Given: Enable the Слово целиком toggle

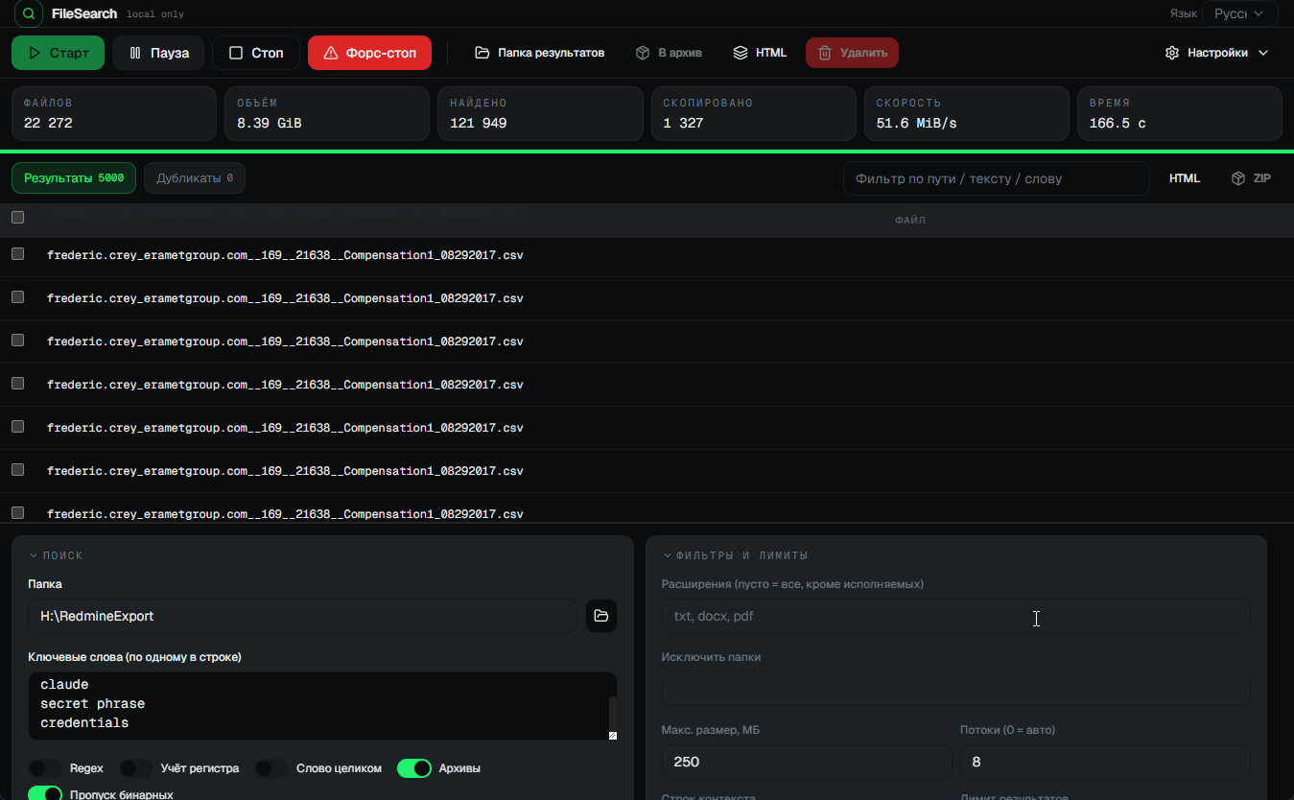Looking at the screenshot, I should point(271,768).
